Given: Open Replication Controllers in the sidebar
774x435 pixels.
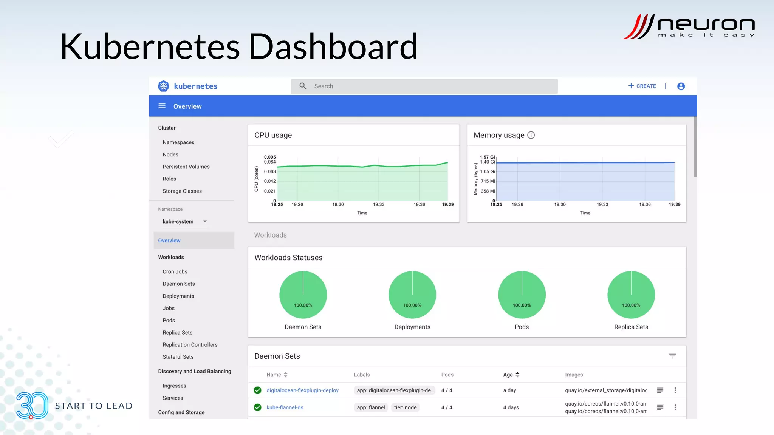Looking at the screenshot, I should click(x=190, y=345).
